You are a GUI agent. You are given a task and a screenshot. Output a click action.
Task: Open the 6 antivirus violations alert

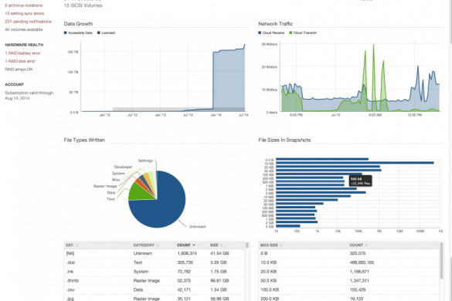[x=24, y=5]
